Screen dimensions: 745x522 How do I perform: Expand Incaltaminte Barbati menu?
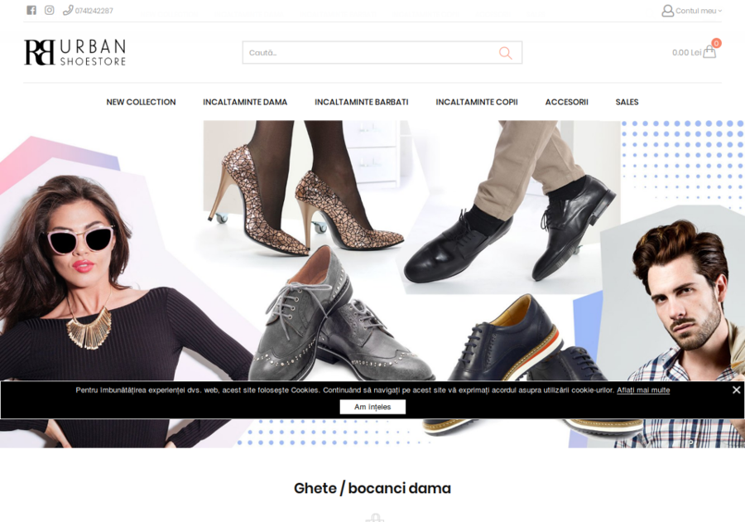pyautogui.click(x=361, y=102)
